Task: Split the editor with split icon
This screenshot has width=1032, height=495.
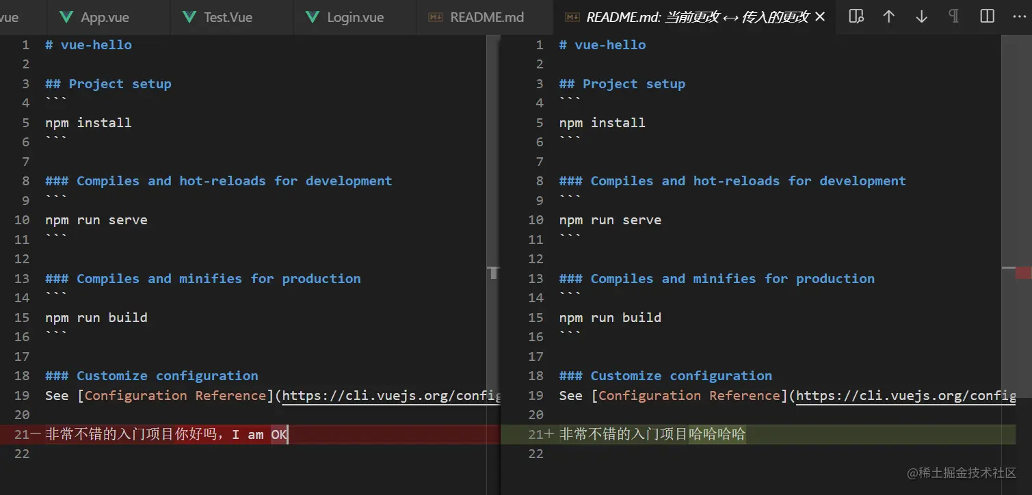Action: click(x=987, y=16)
